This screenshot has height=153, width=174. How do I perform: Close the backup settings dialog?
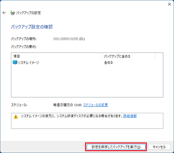169,4
